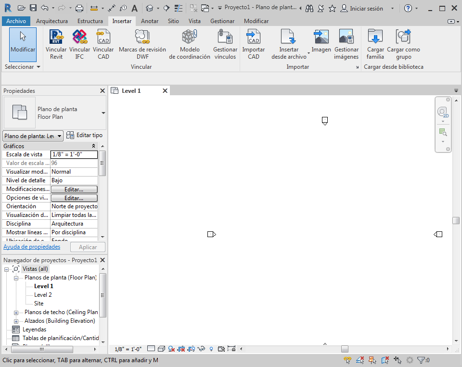Switch to the Estructura ribbon tab
This screenshot has width=462, height=367.
[x=90, y=21]
